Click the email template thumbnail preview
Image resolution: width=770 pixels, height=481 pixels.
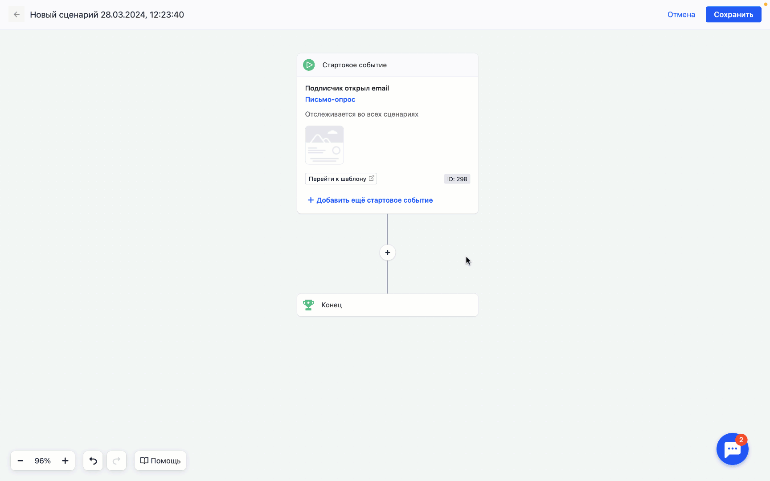point(324,145)
